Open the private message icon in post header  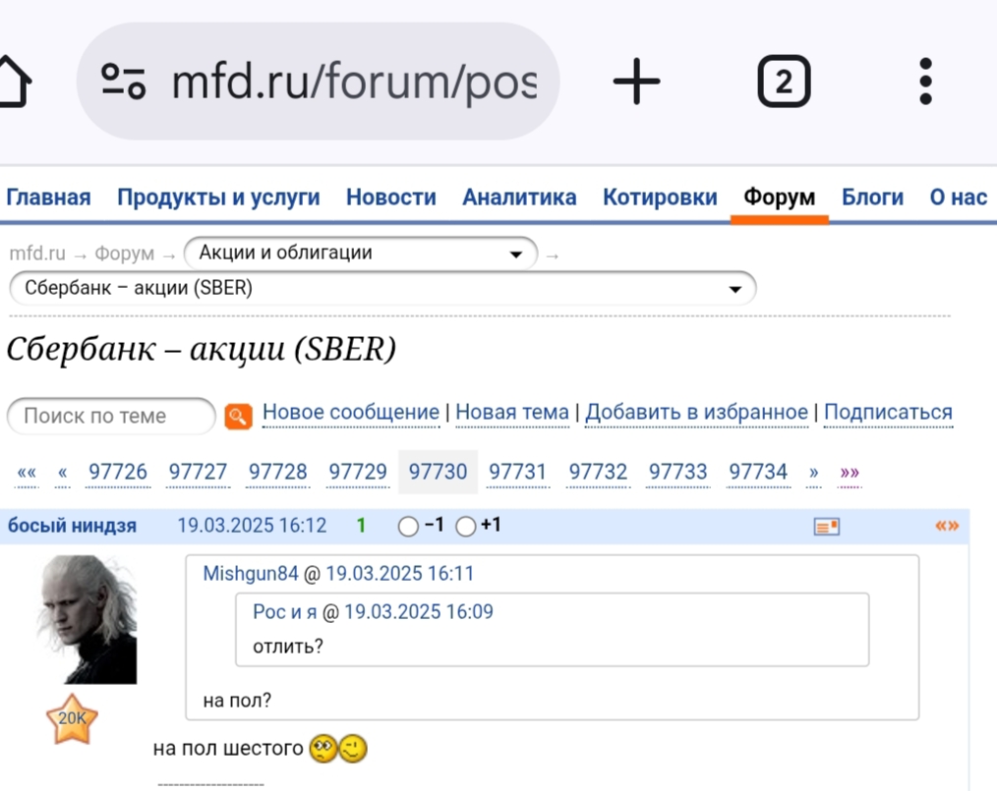[827, 526]
